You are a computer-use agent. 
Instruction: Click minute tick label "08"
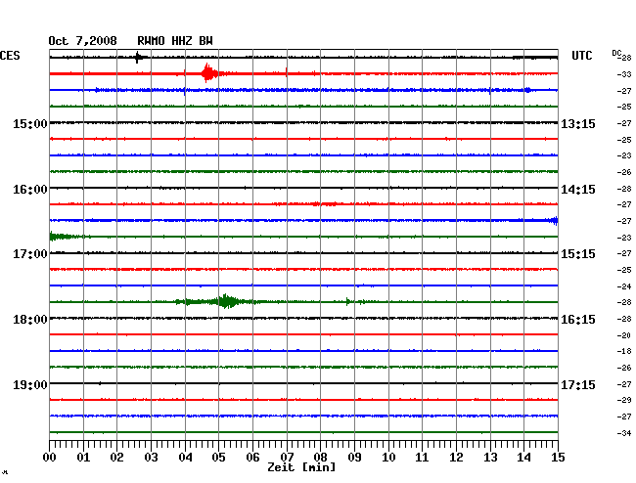[x=320, y=457]
